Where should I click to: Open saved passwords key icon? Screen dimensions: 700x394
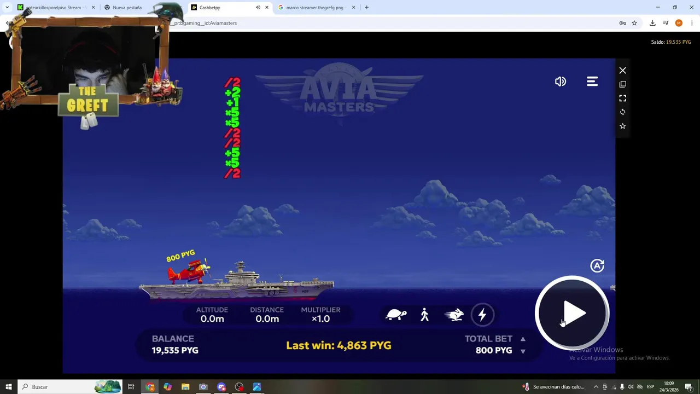(622, 23)
